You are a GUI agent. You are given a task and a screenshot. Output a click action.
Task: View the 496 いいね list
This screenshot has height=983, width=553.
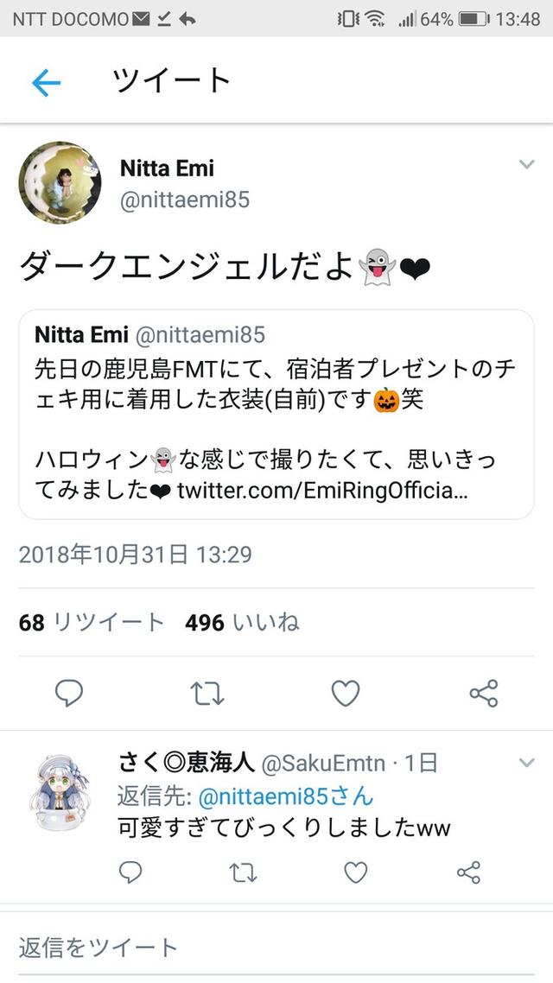click(x=242, y=622)
